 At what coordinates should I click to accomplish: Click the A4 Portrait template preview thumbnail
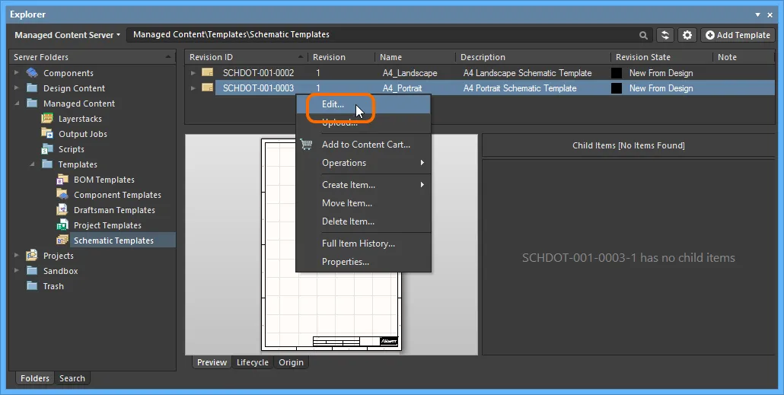coord(331,244)
